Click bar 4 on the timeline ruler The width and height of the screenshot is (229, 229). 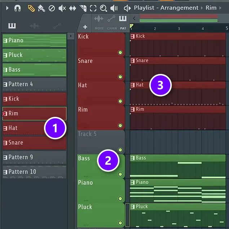coord(203,28)
